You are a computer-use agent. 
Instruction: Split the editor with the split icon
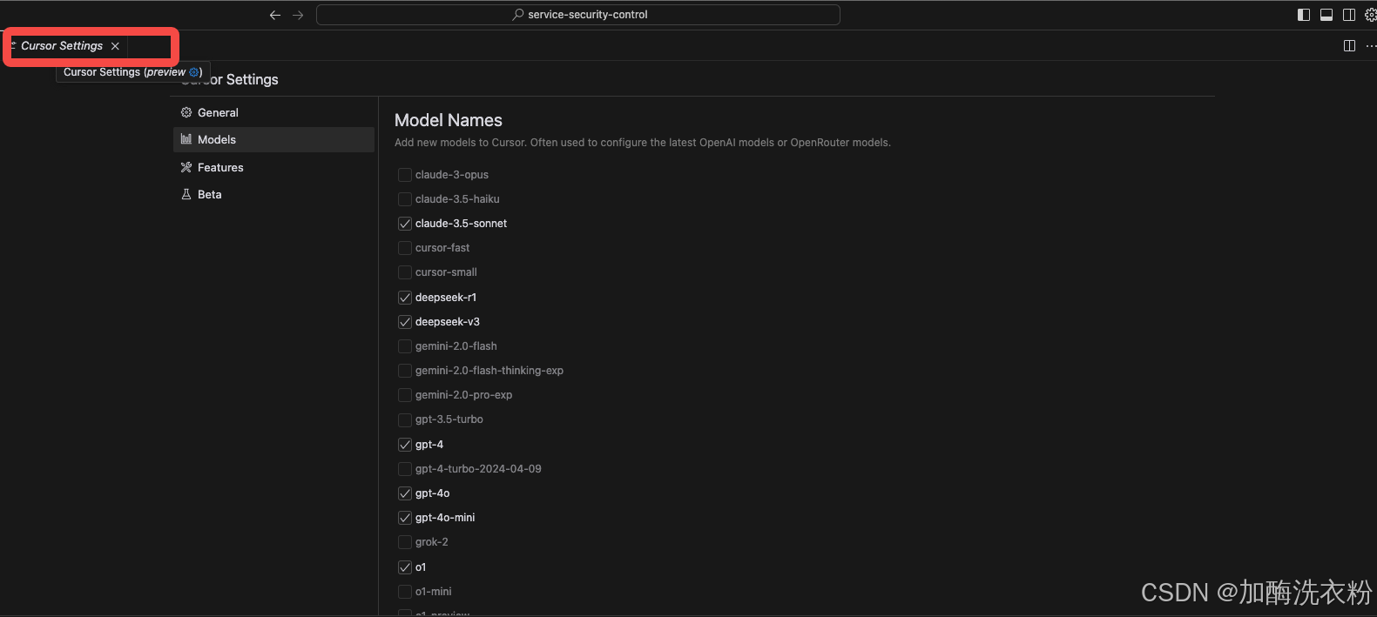click(1349, 46)
